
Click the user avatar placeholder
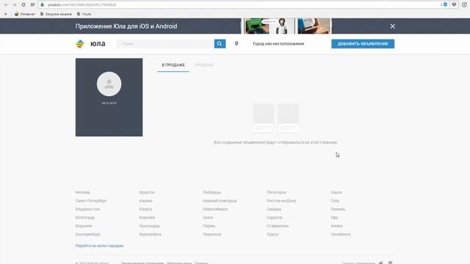pyautogui.click(x=109, y=84)
